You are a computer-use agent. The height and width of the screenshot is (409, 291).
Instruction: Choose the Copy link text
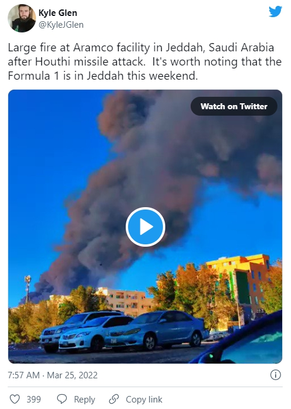pyautogui.click(x=144, y=400)
